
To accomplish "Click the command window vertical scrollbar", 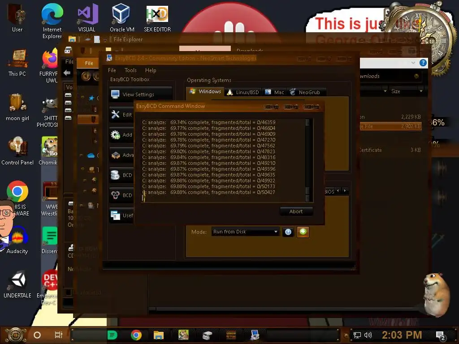I will click(307, 160).
